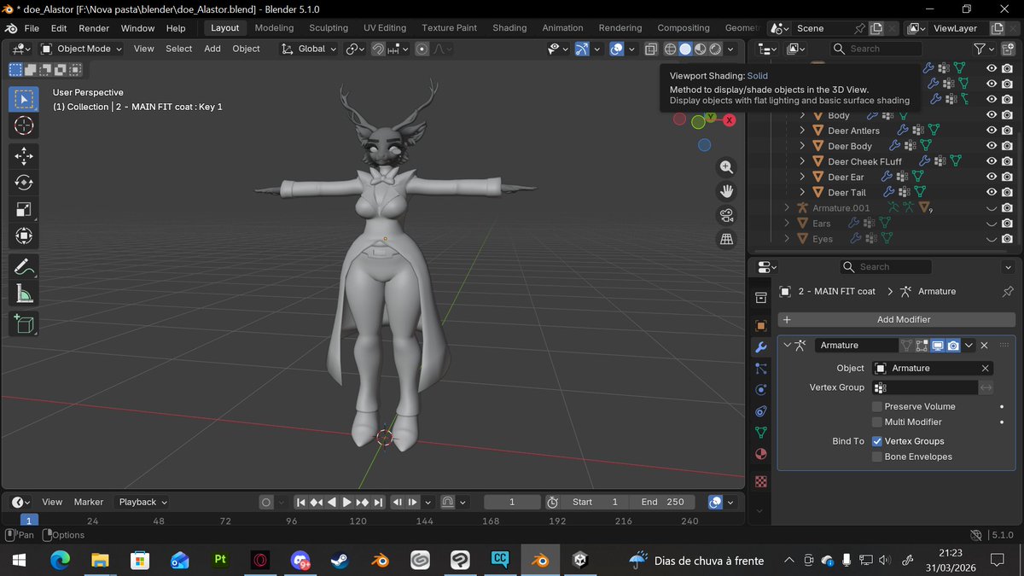
Task: Open the Armature modifier extras dropdown arrow
Action: click(969, 345)
